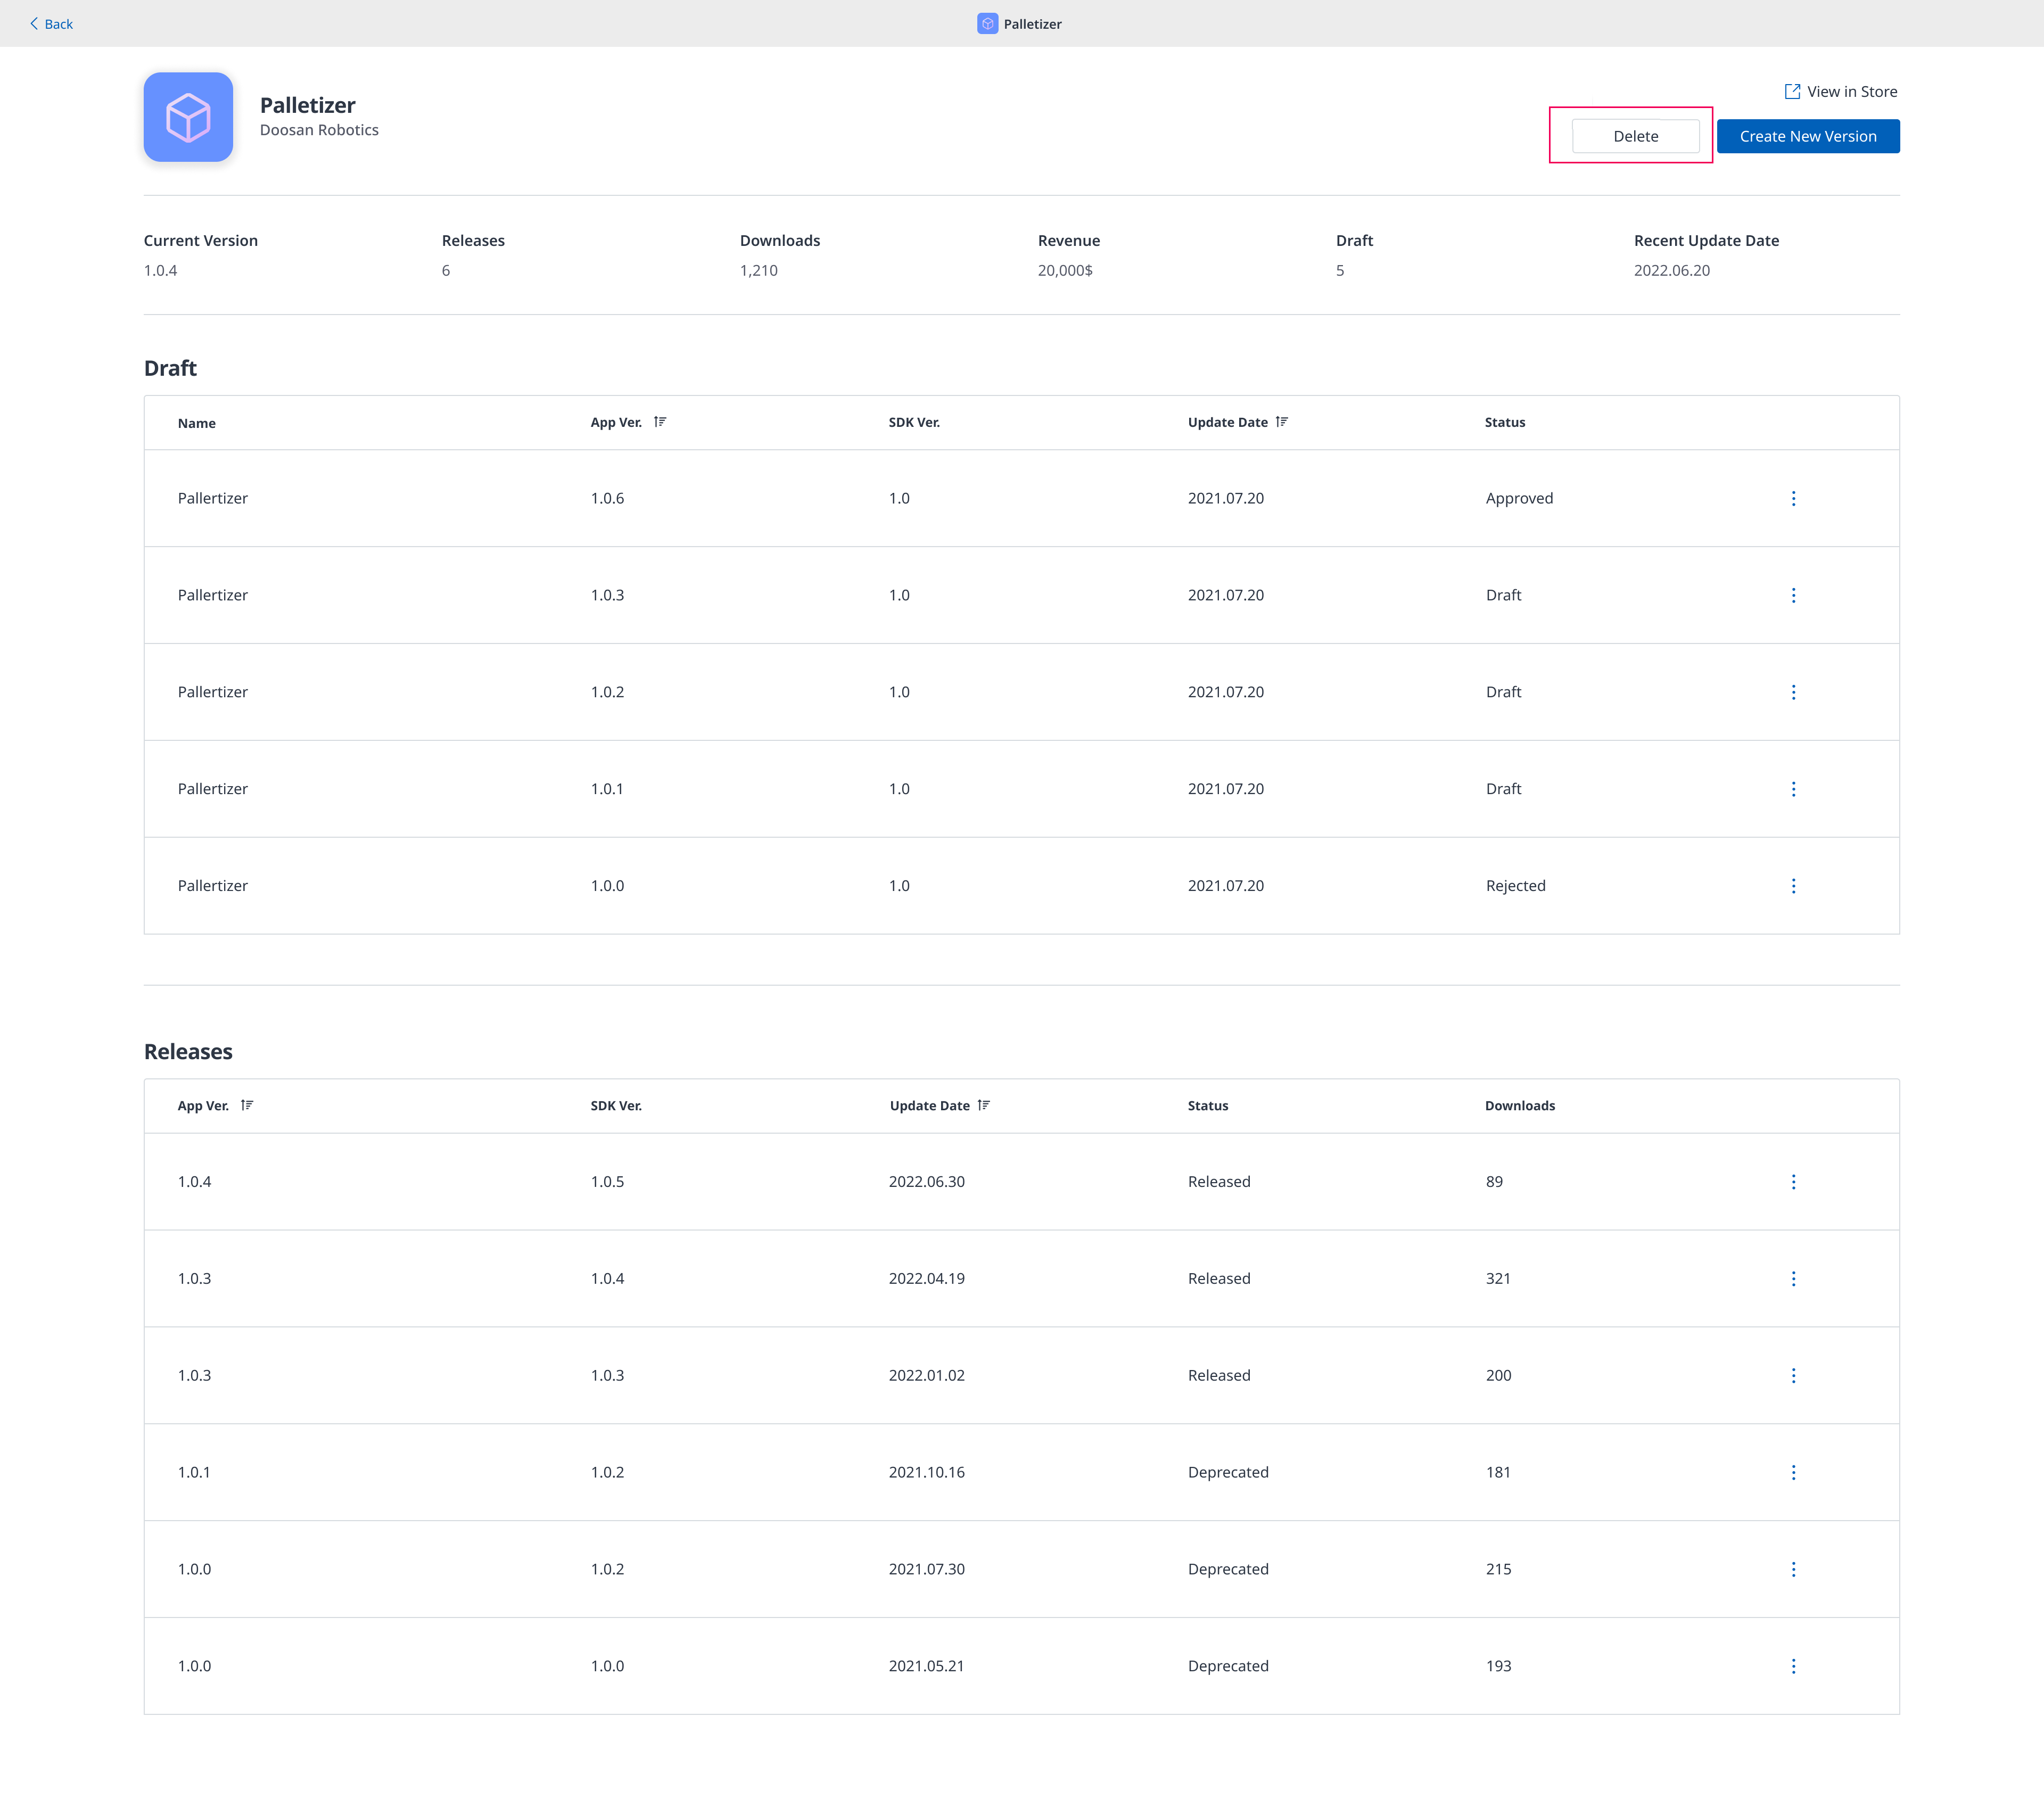Click the Palletizer app icon thumbnail
Image resolution: width=2044 pixels, height=1799 pixels.
(x=188, y=117)
